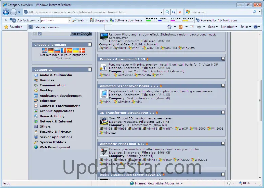Open the Live Search options dropdown
The height and width of the screenshot is (188, 264).
[260, 12]
